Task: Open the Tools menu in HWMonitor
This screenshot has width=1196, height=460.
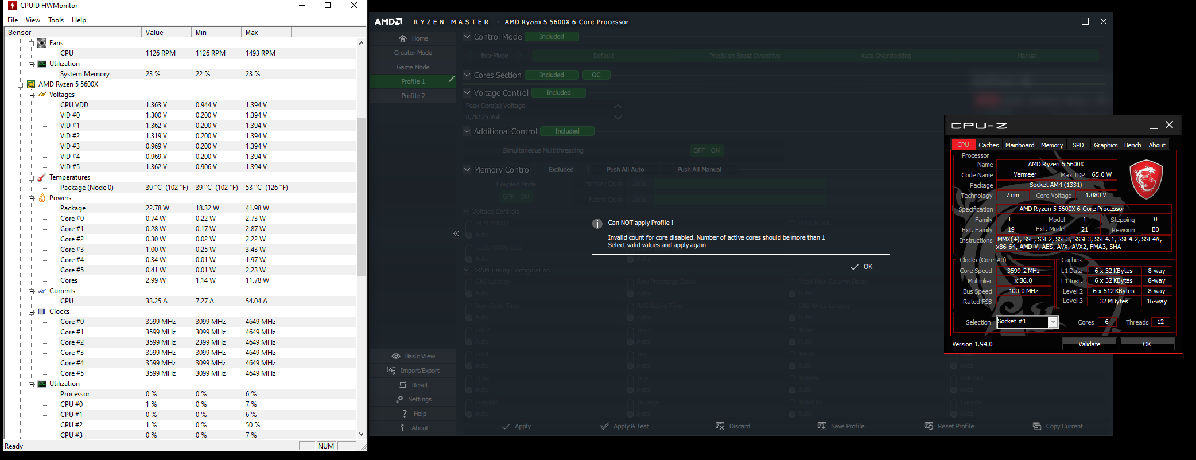Action: 56,20
